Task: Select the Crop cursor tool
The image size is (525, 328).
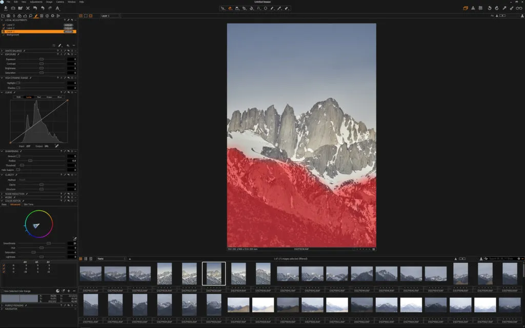Action: pos(244,9)
